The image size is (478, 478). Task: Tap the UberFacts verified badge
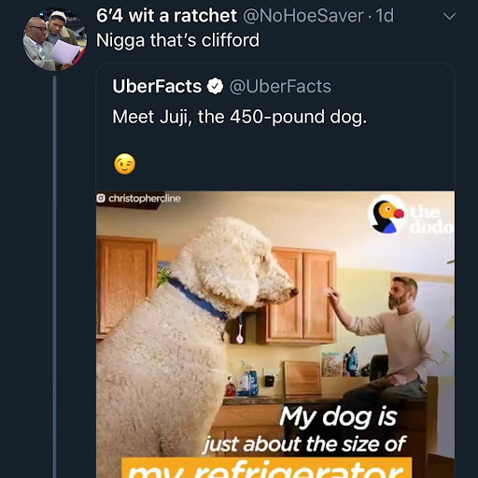click(x=216, y=86)
